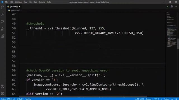The width and height of the screenshot is (179, 100).
Task: Select Python 3.7.9 64-bit interpreter
Action: coord(8,99)
